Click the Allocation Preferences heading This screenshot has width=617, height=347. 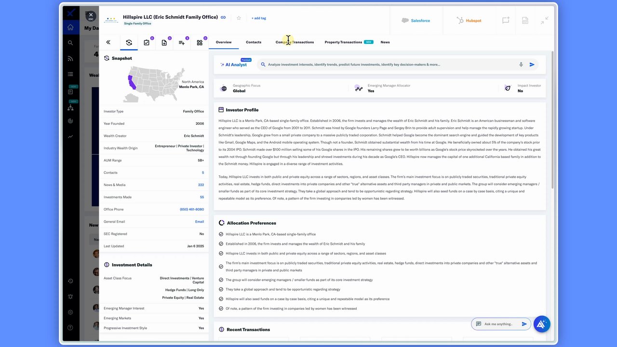point(251,223)
